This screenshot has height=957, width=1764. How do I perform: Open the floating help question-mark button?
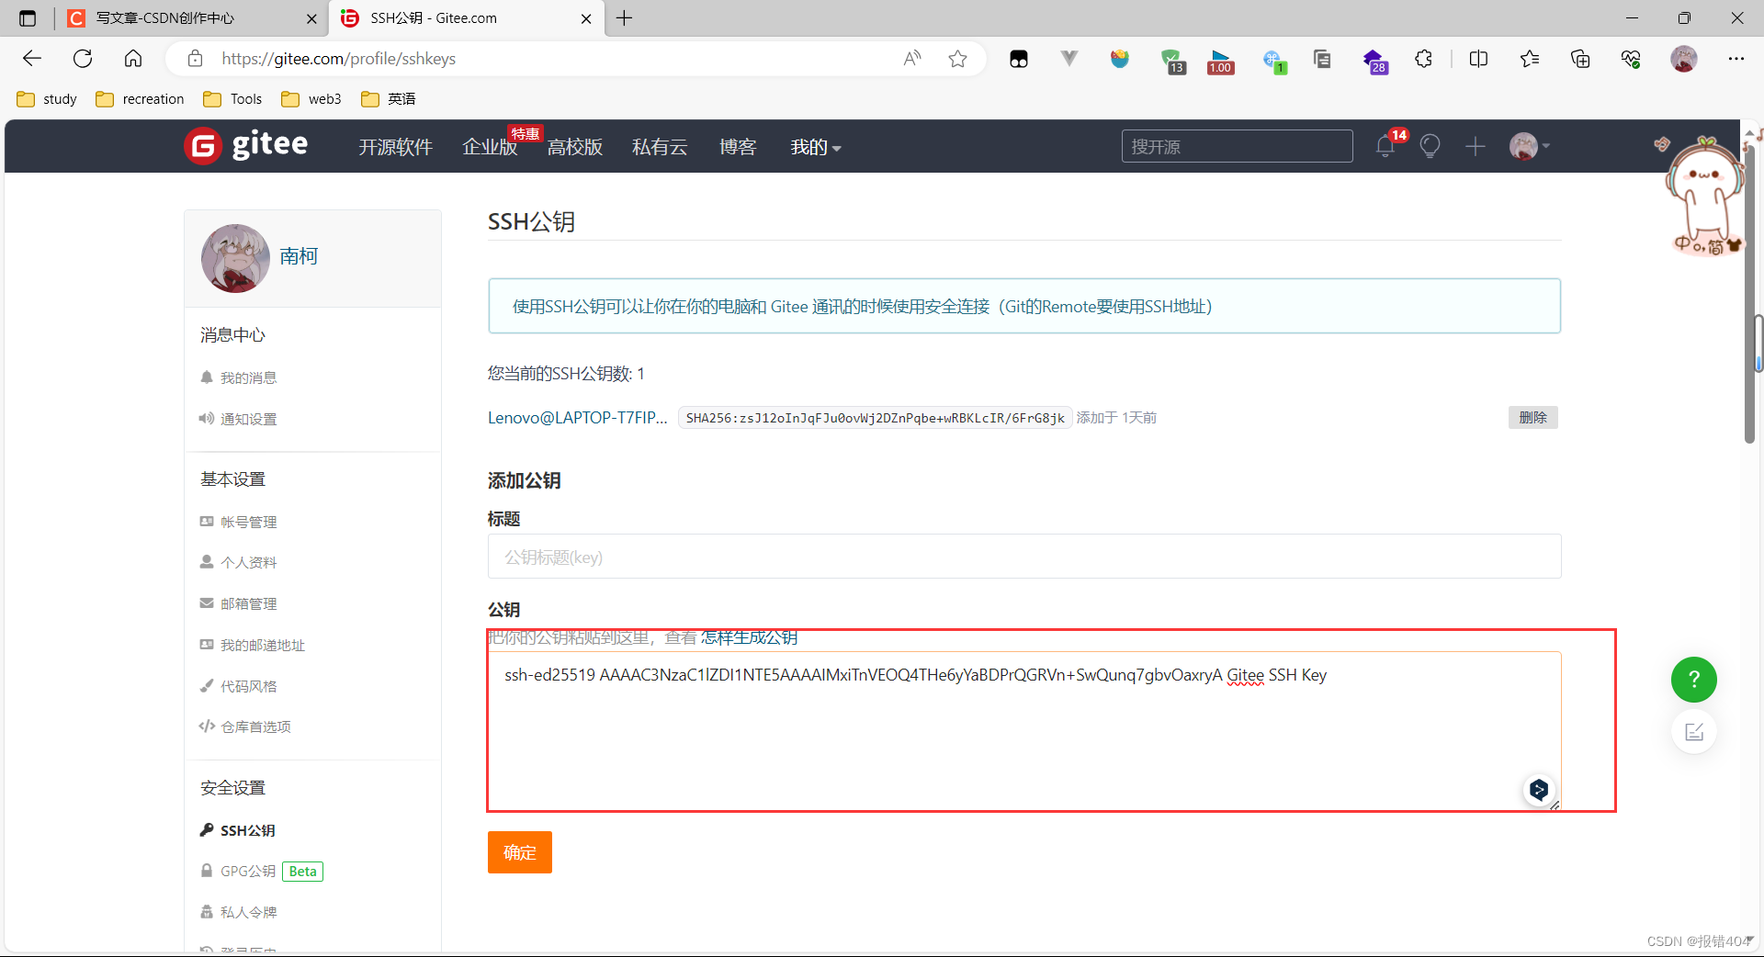click(x=1693, y=680)
